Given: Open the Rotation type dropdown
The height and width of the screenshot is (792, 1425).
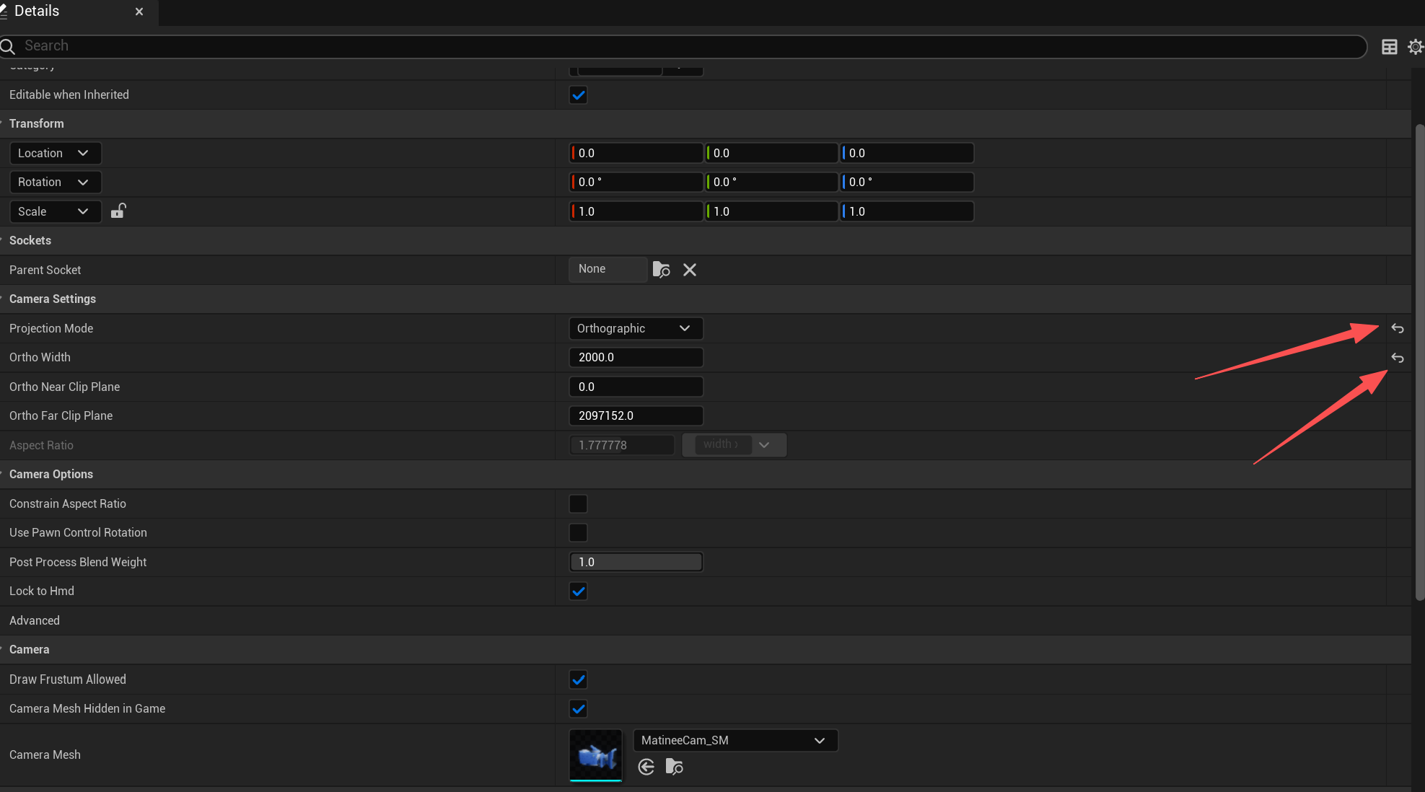Looking at the screenshot, I should click(x=56, y=182).
